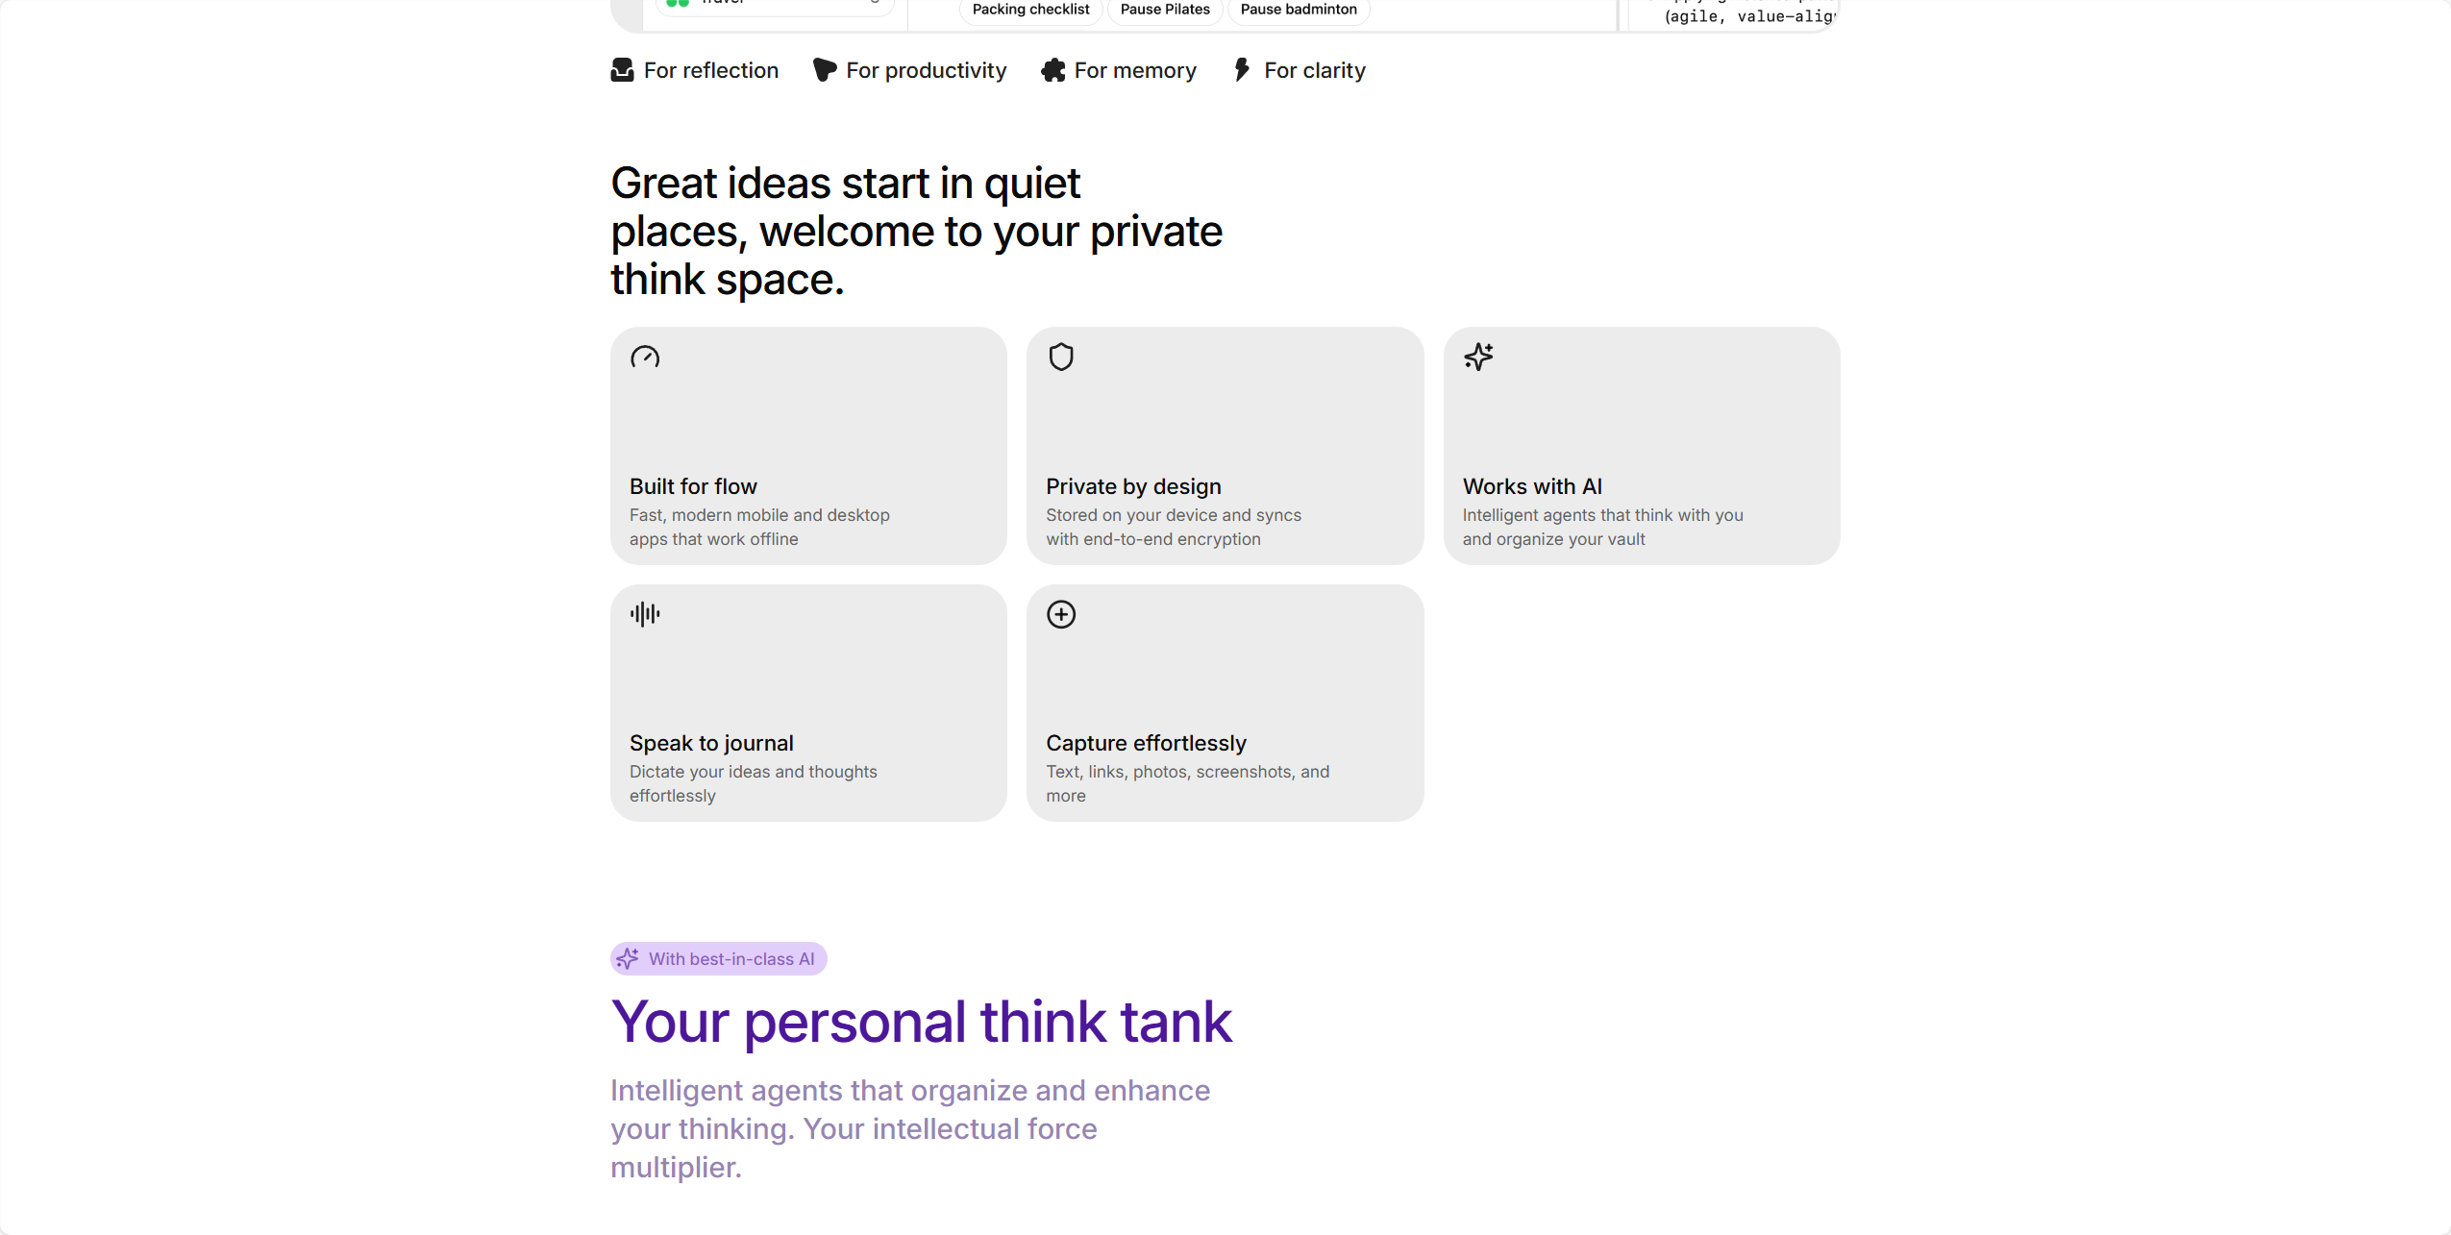Click the speedometer icon in Built for flow card

pyautogui.click(x=645, y=358)
